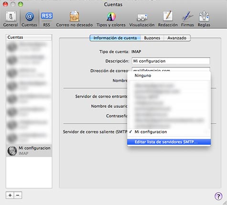Viewport: 227px width, 205px height.
Task: Open the Firmas preferences pane
Action: 187,19
